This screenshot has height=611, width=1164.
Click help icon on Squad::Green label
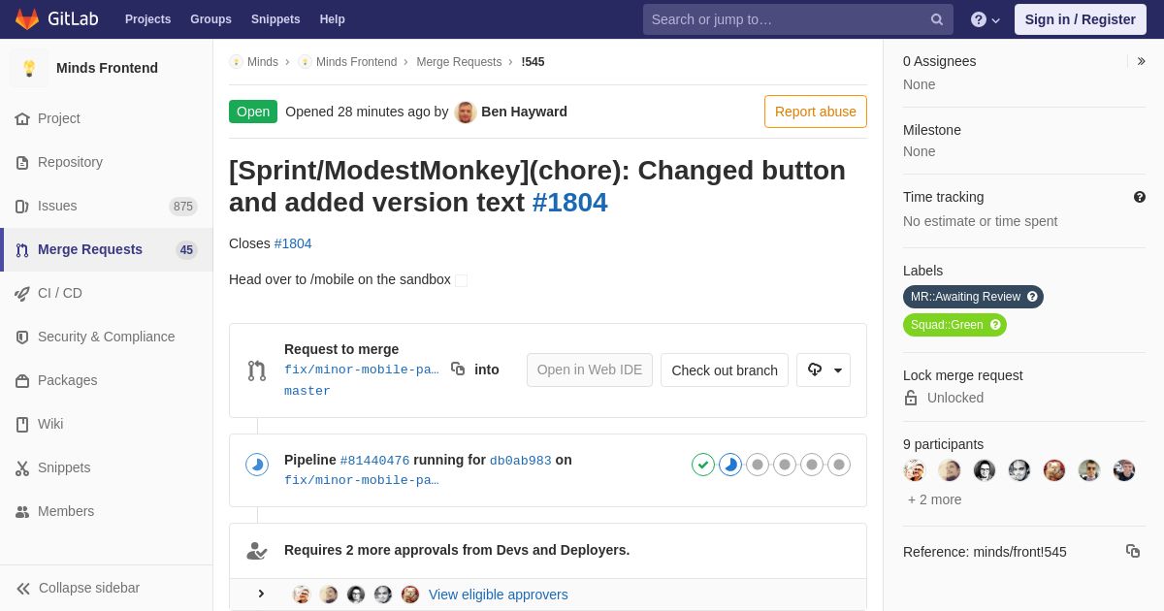(995, 325)
